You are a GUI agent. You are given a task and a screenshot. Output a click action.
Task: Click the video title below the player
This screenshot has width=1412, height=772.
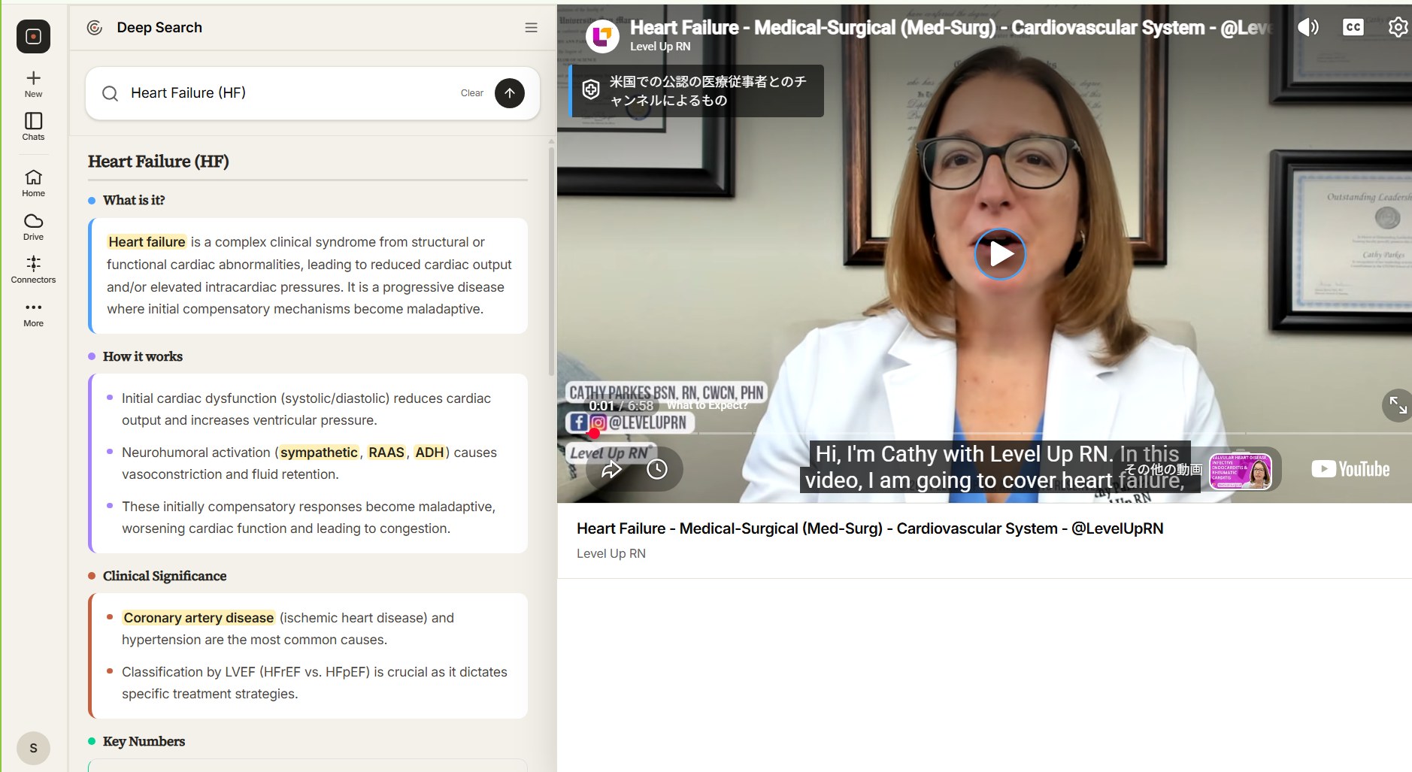[870, 528]
